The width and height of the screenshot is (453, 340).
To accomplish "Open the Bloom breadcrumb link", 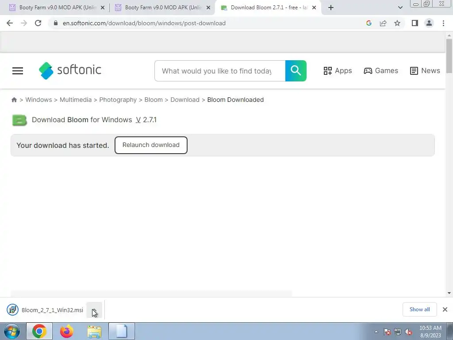I will point(154,100).
